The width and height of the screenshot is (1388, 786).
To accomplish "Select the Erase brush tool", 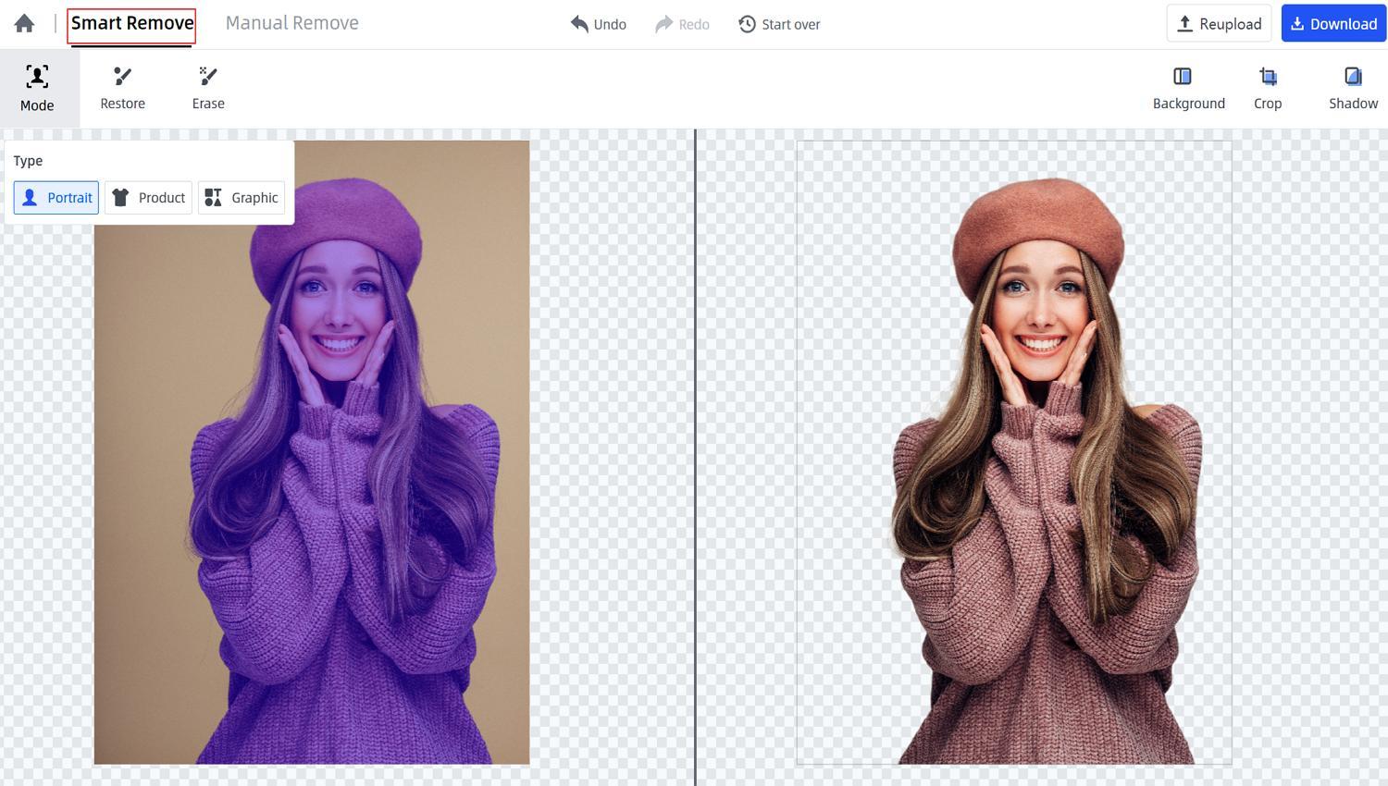I will (x=208, y=89).
